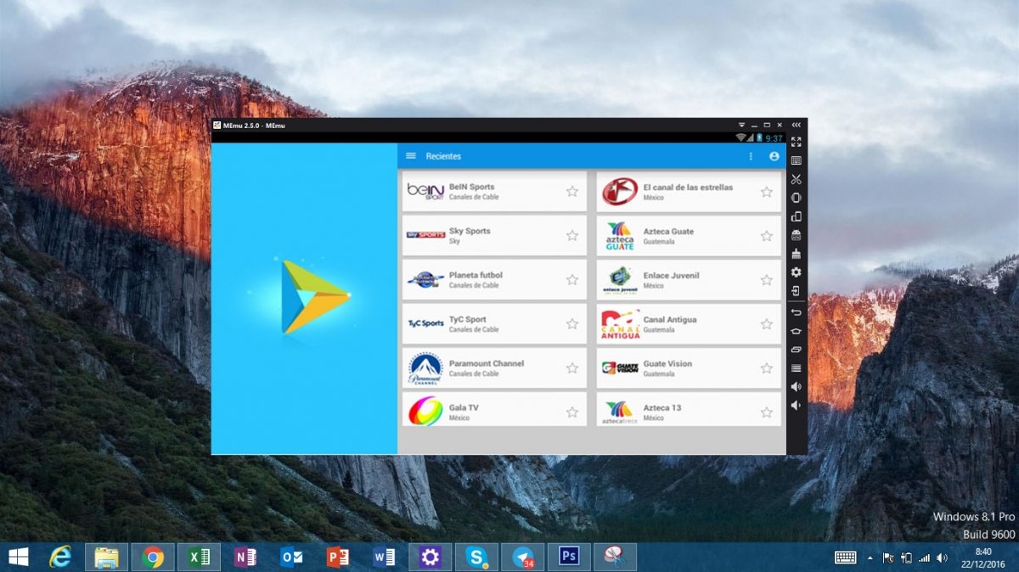Increase MEmu volume with speaker icon
The image size is (1019, 572).
(796, 387)
